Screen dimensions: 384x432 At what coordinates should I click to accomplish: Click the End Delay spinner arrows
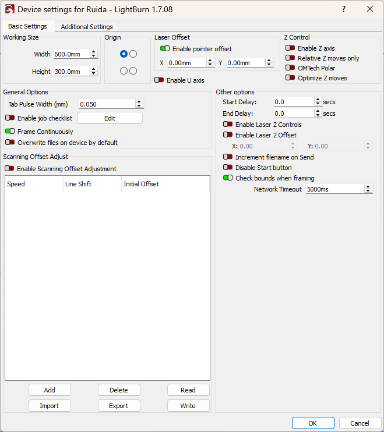[x=318, y=113]
